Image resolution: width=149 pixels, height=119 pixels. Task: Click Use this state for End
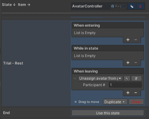point(108,113)
